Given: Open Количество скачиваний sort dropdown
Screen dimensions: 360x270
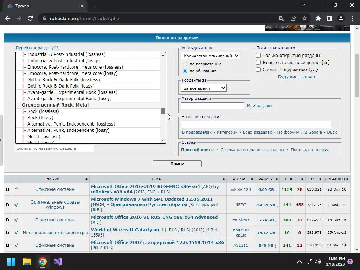Looking at the screenshot, I should pyautogui.click(x=210, y=56).
